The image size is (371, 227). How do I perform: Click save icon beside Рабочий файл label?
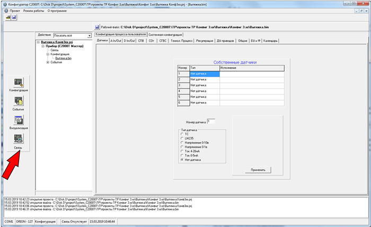[x=97, y=26]
